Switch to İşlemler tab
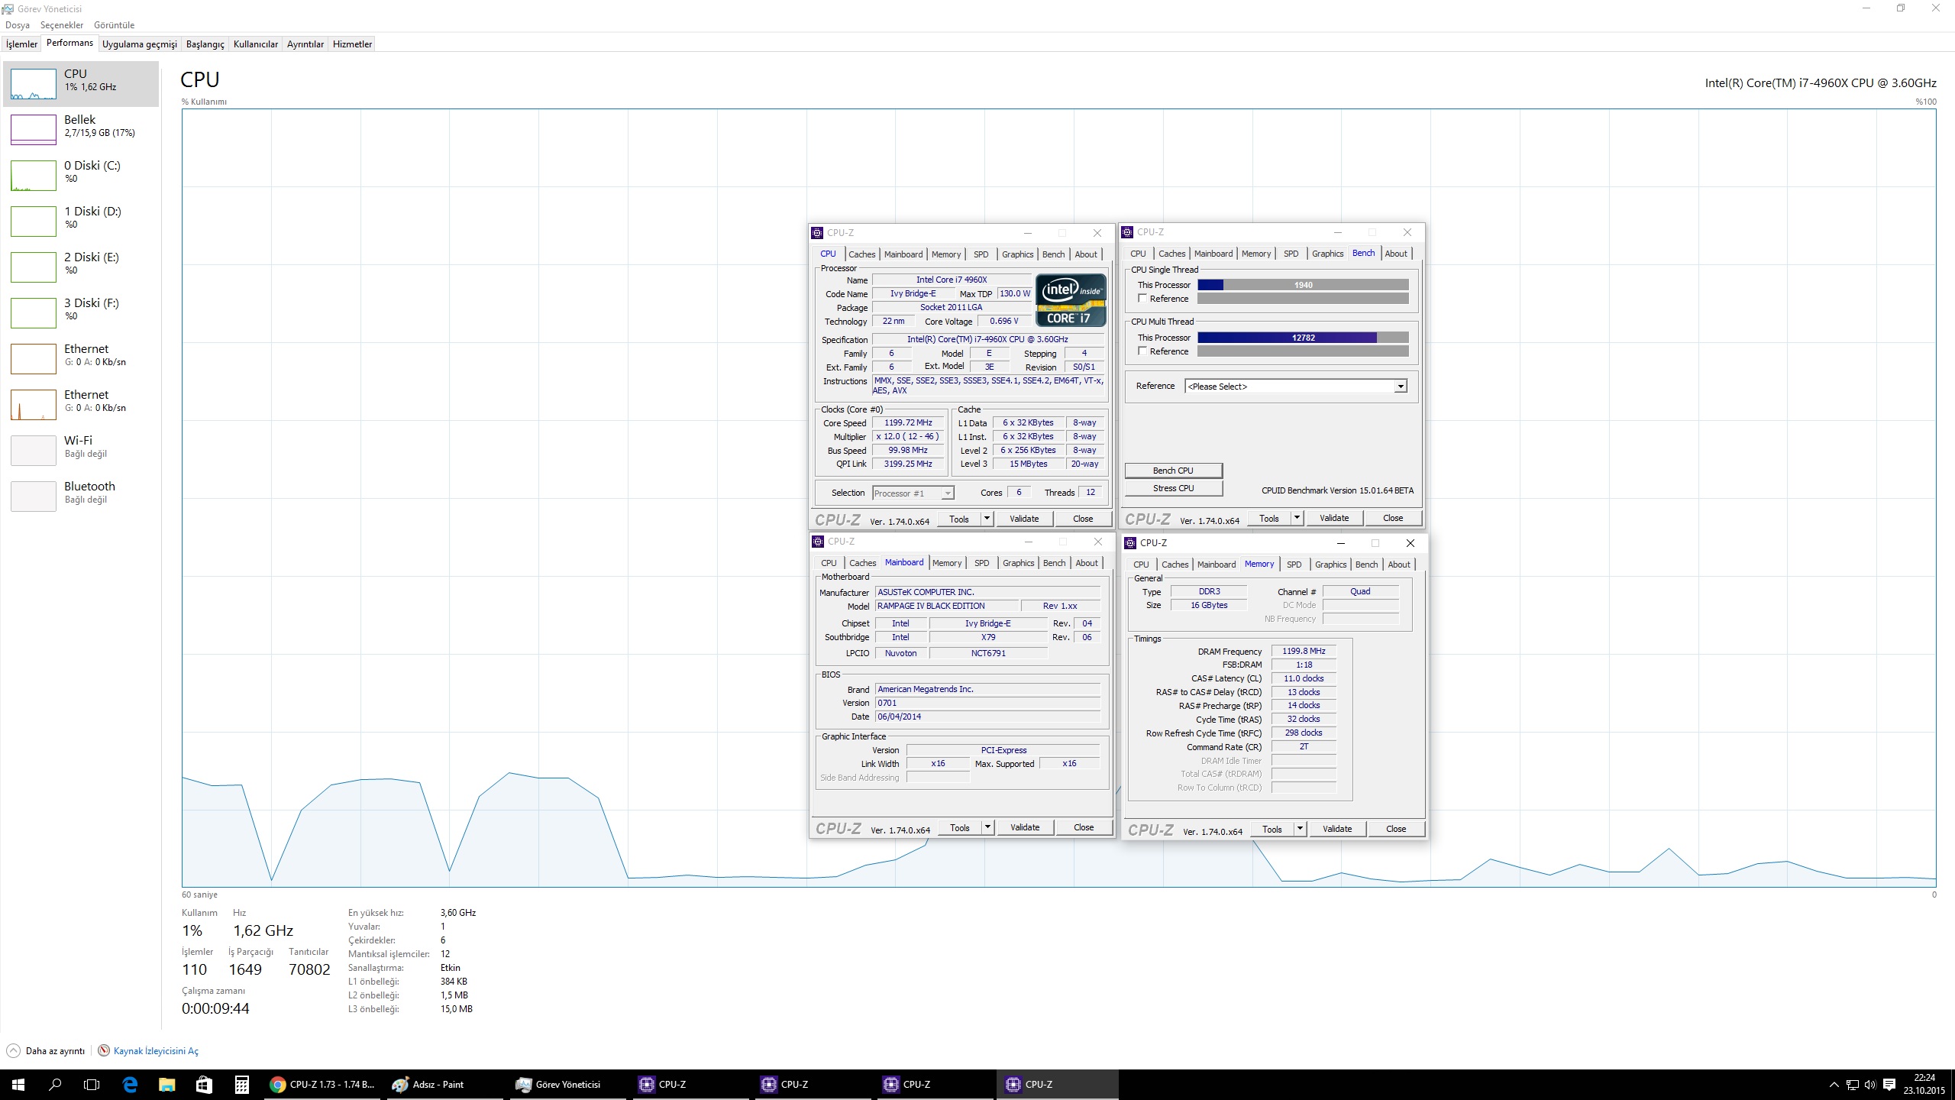 point(21,44)
